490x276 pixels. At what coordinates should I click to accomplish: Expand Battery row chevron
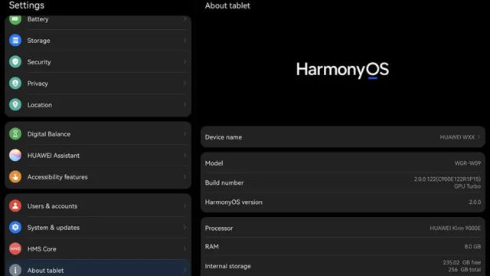pyautogui.click(x=185, y=19)
